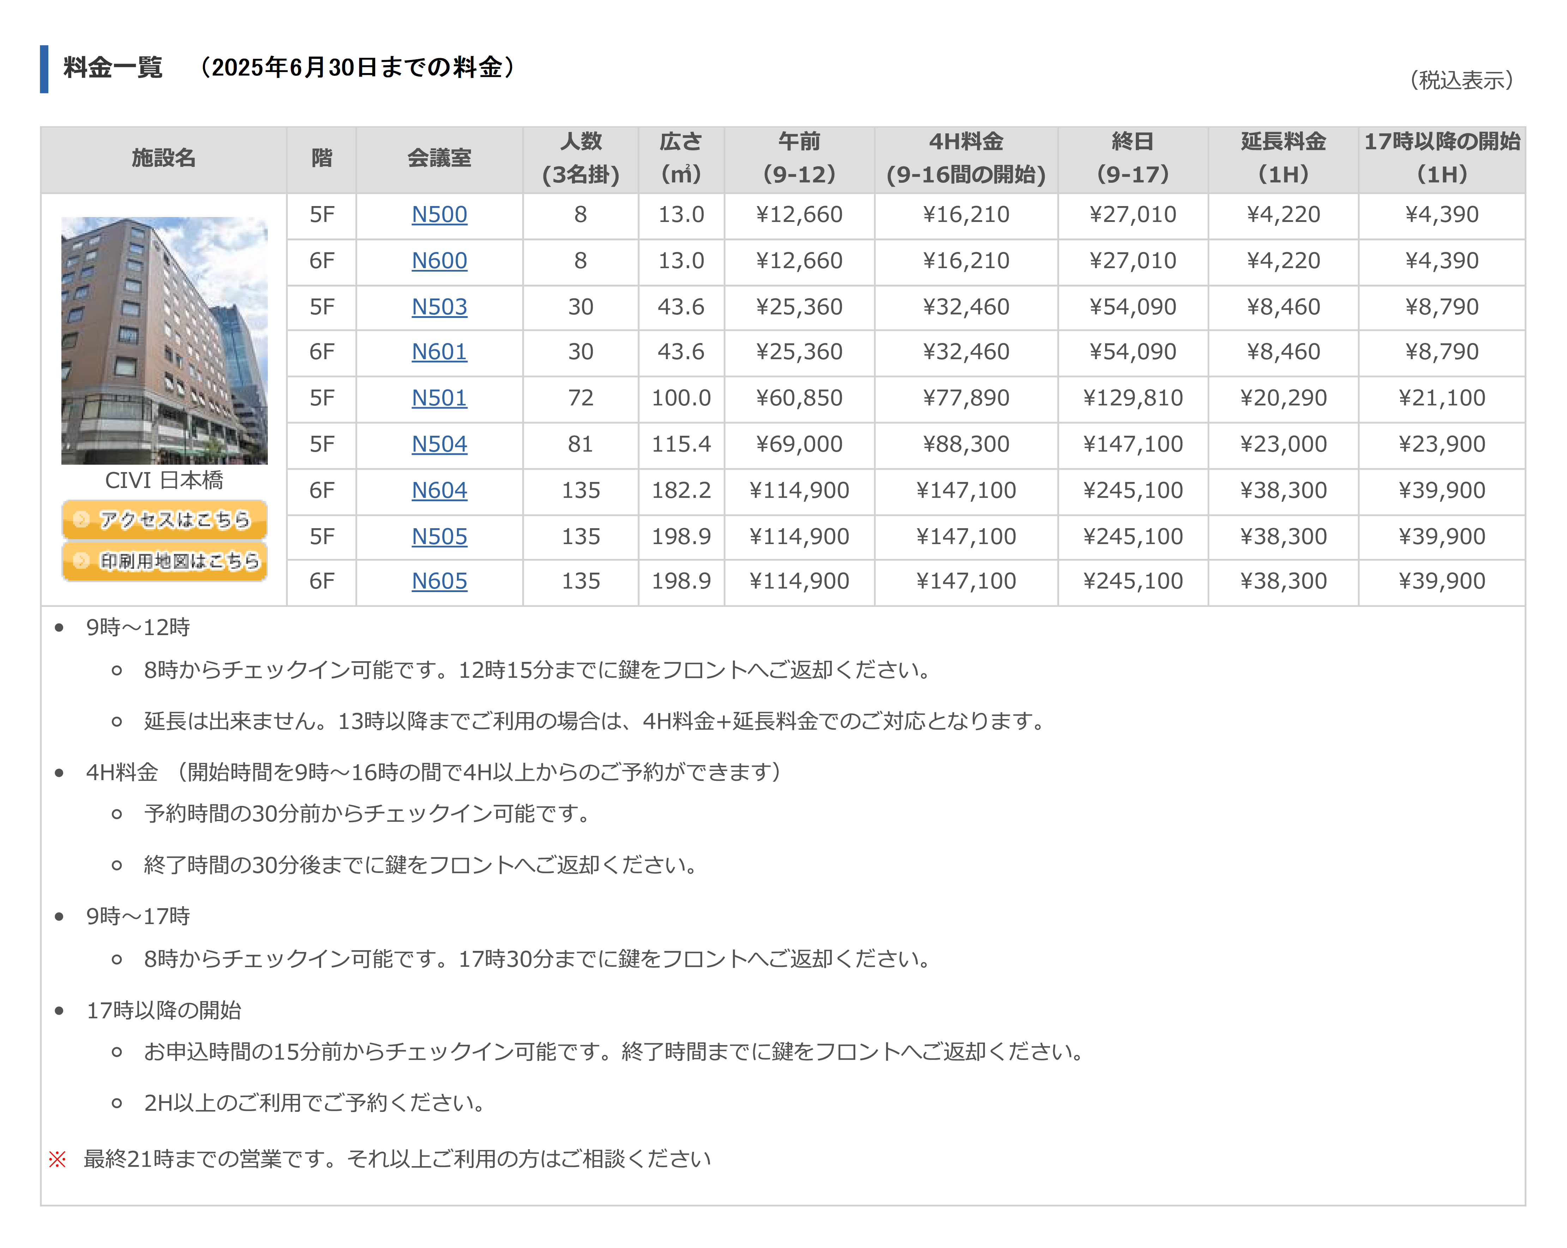Open the N501 meeting room link
Image resolution: width=1567 pixels, height=1248 pixels.
click(439, 398)
